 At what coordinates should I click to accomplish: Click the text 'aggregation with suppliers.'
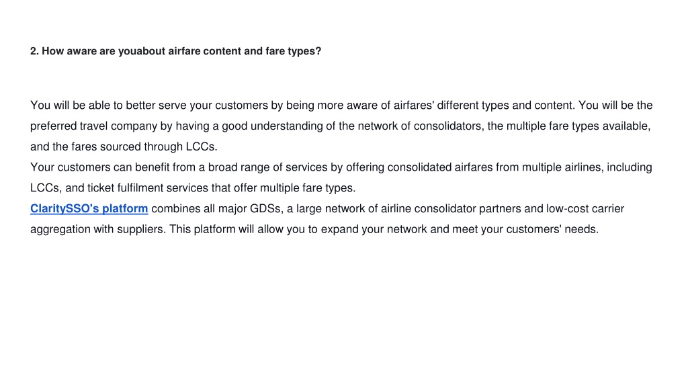point(98,229)
